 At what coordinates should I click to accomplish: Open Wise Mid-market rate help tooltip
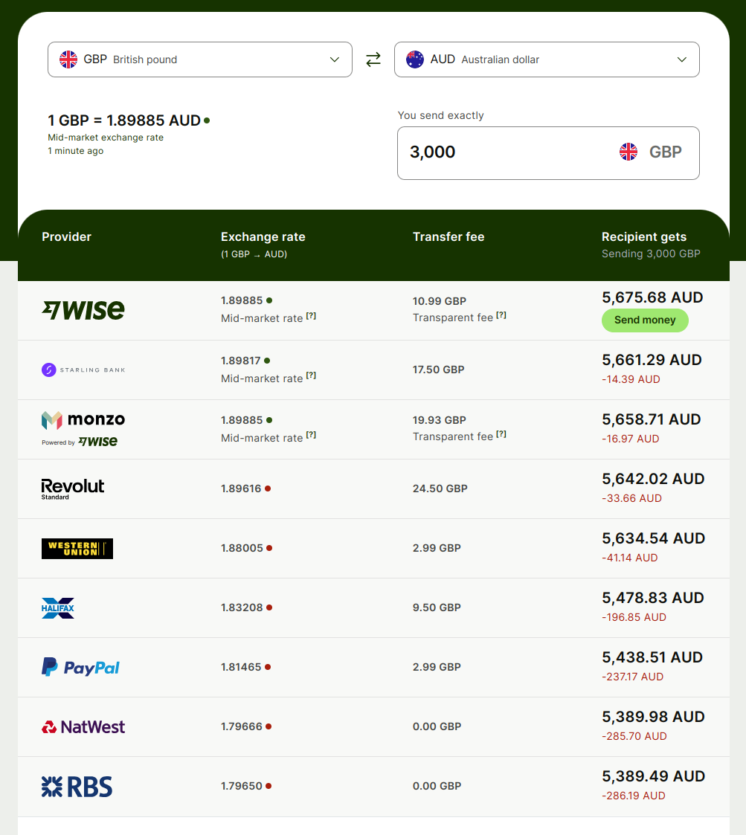[311, 316]
